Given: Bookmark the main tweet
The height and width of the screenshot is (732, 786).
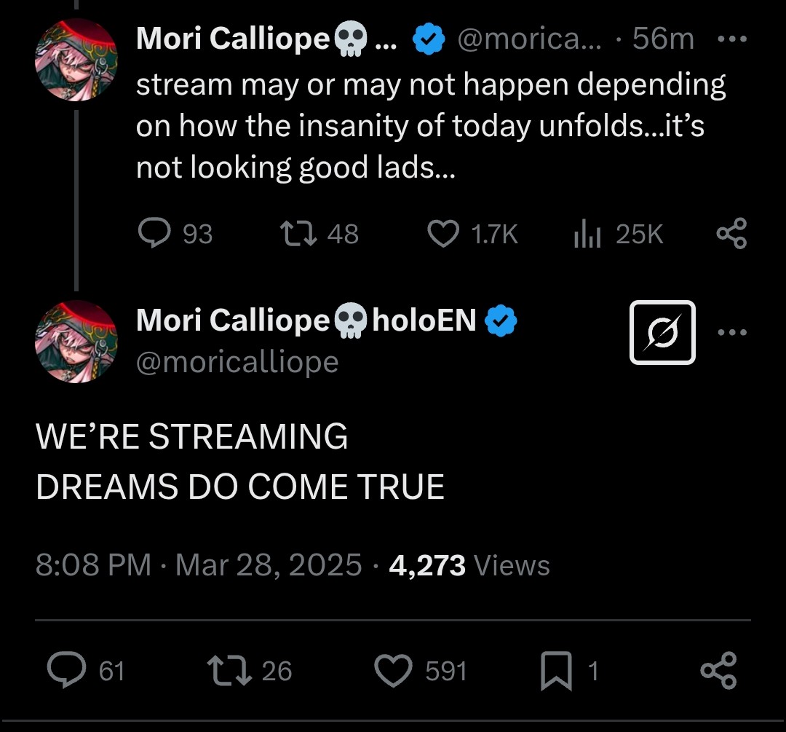Looking at the screenshot, I should coord(557,671).
